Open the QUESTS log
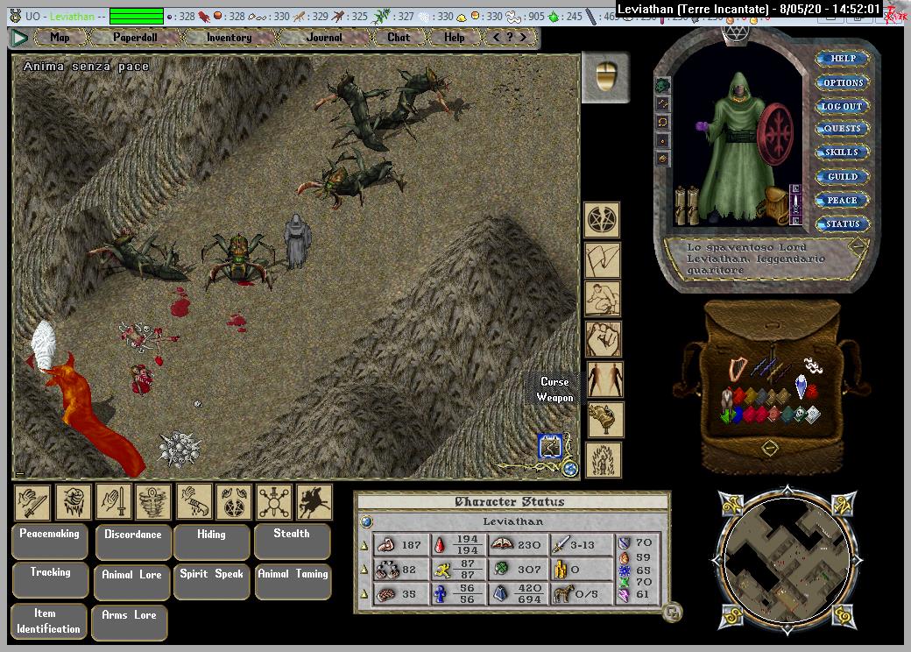Viewport: 911px width, 652px height. click(843, 129)
